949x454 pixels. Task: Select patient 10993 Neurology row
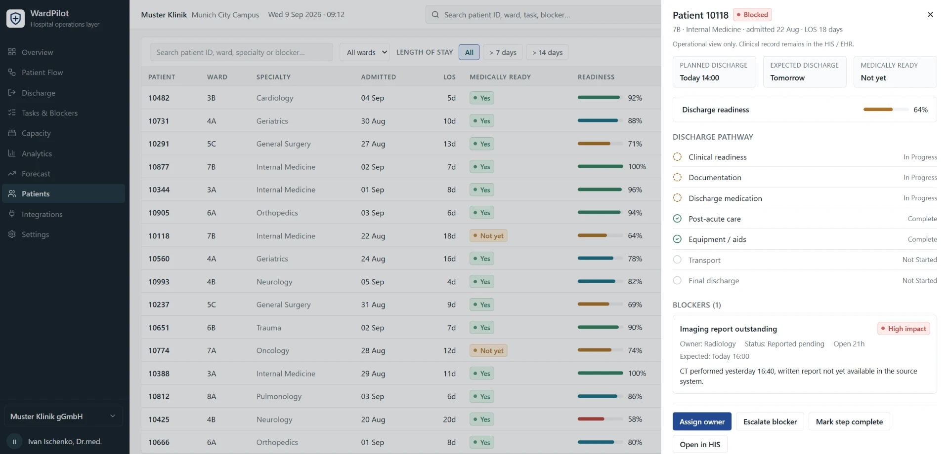[401, 282]
